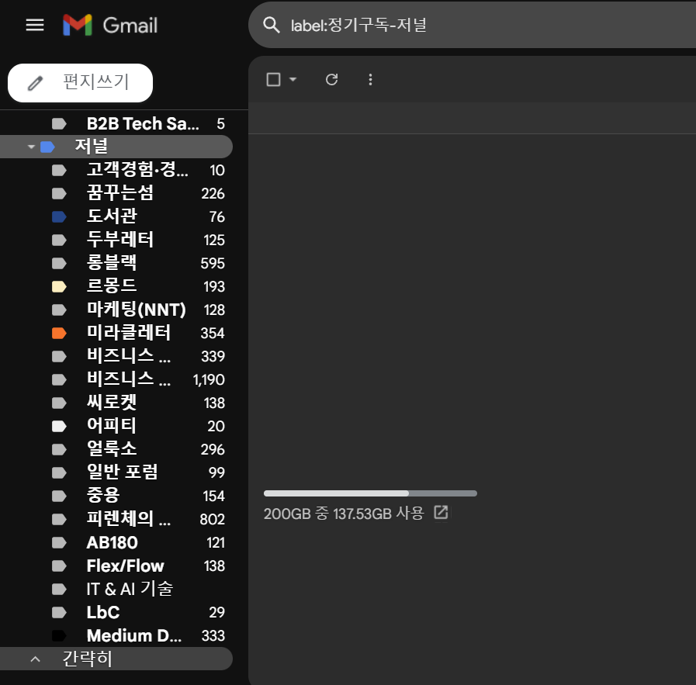Click the AB180 label icon
Screen dimensions: 696x685
coord(59,542)
